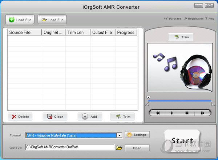Fast forward with the double-right arrow
Viewport: 218px width, 160px height.
(x=202, y=113)
